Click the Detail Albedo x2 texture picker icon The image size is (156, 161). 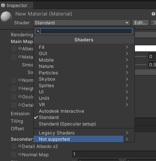(x=20, y=146)
